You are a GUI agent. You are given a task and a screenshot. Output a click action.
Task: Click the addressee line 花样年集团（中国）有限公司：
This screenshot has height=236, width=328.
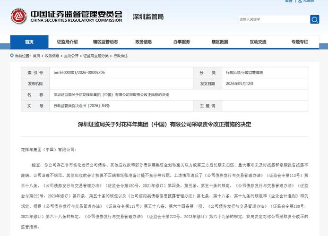coord(49,150)
